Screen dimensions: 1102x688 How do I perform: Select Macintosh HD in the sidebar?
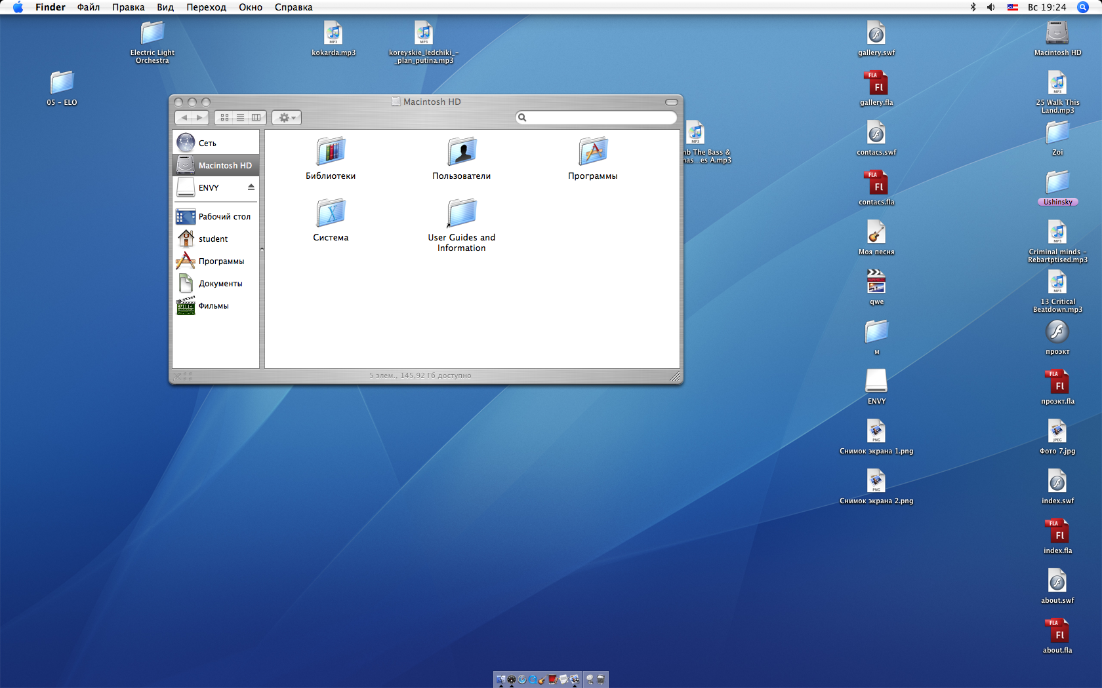point(216,165)
